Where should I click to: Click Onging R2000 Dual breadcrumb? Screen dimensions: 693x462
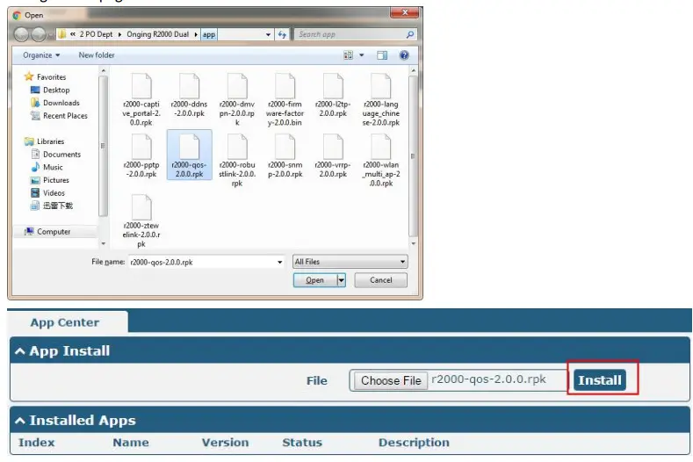tap(158, 34)
